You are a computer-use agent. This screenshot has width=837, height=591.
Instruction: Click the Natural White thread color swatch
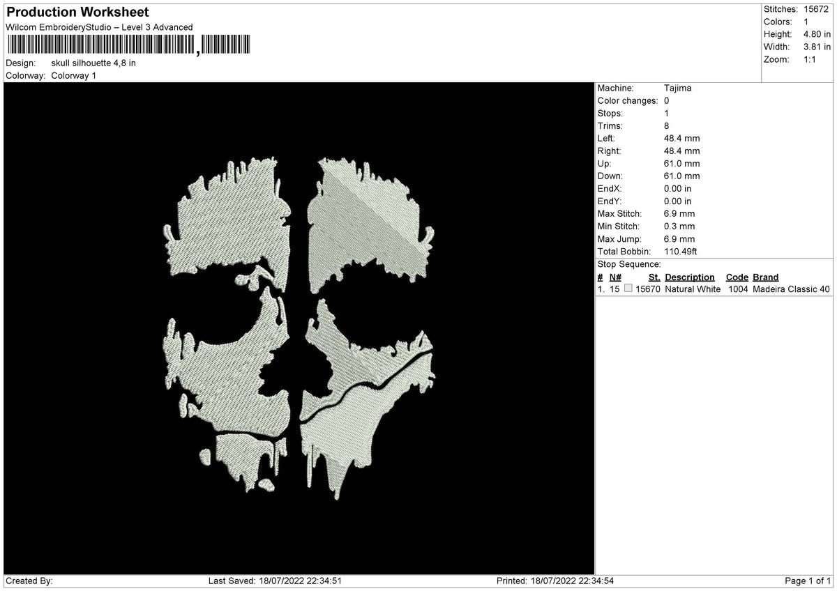628,289
